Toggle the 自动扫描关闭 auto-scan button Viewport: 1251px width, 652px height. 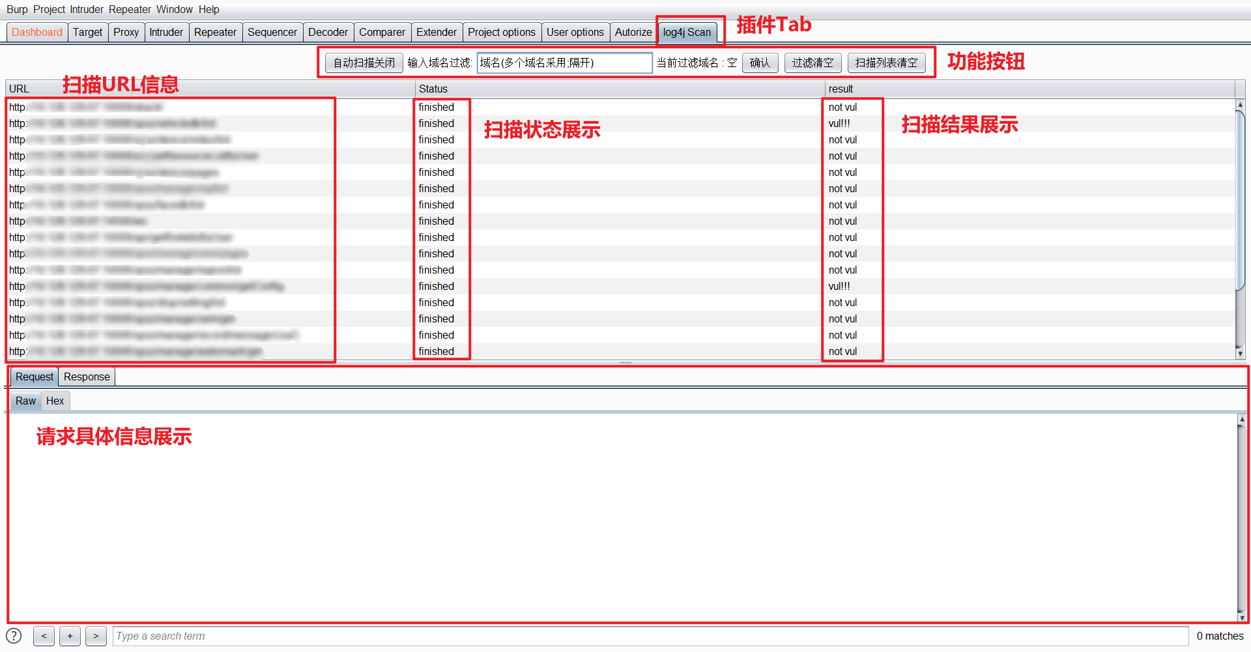[364, 63]
